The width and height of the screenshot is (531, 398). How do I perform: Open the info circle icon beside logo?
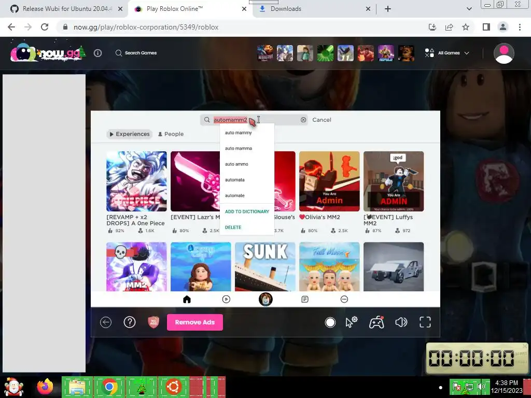coord(97,53)
